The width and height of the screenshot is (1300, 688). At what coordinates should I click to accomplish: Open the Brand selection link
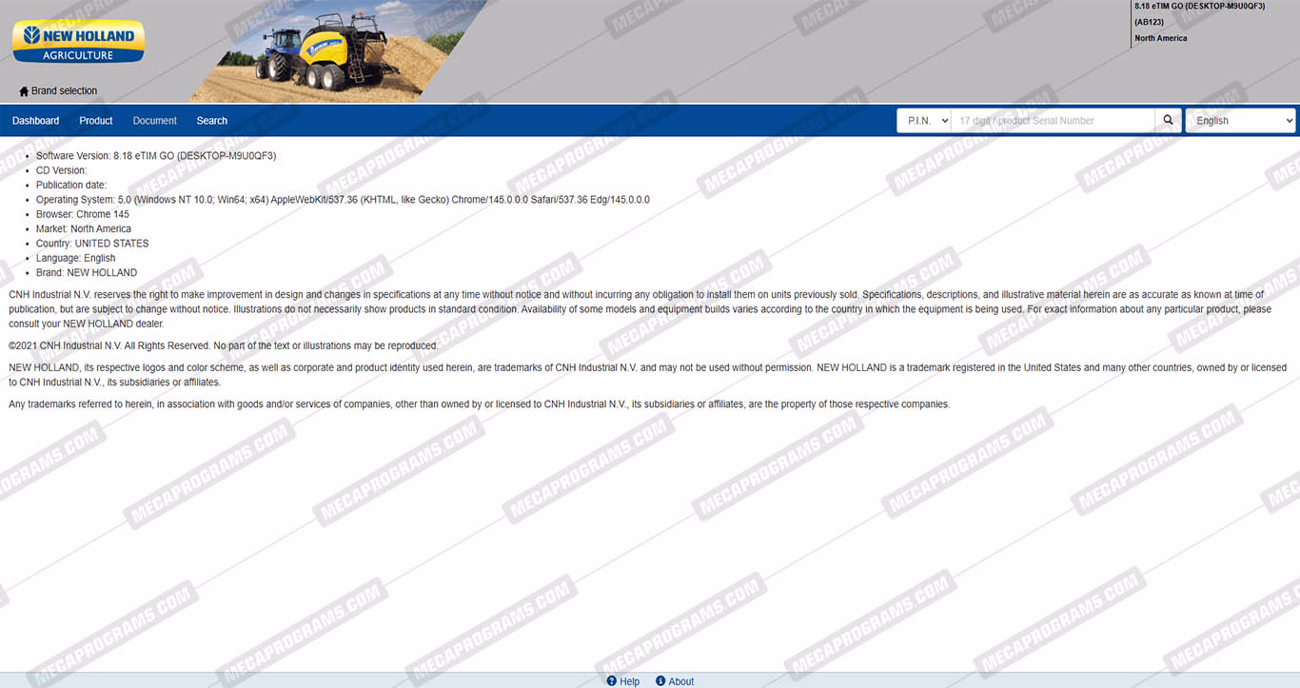(x=64, y=91)
